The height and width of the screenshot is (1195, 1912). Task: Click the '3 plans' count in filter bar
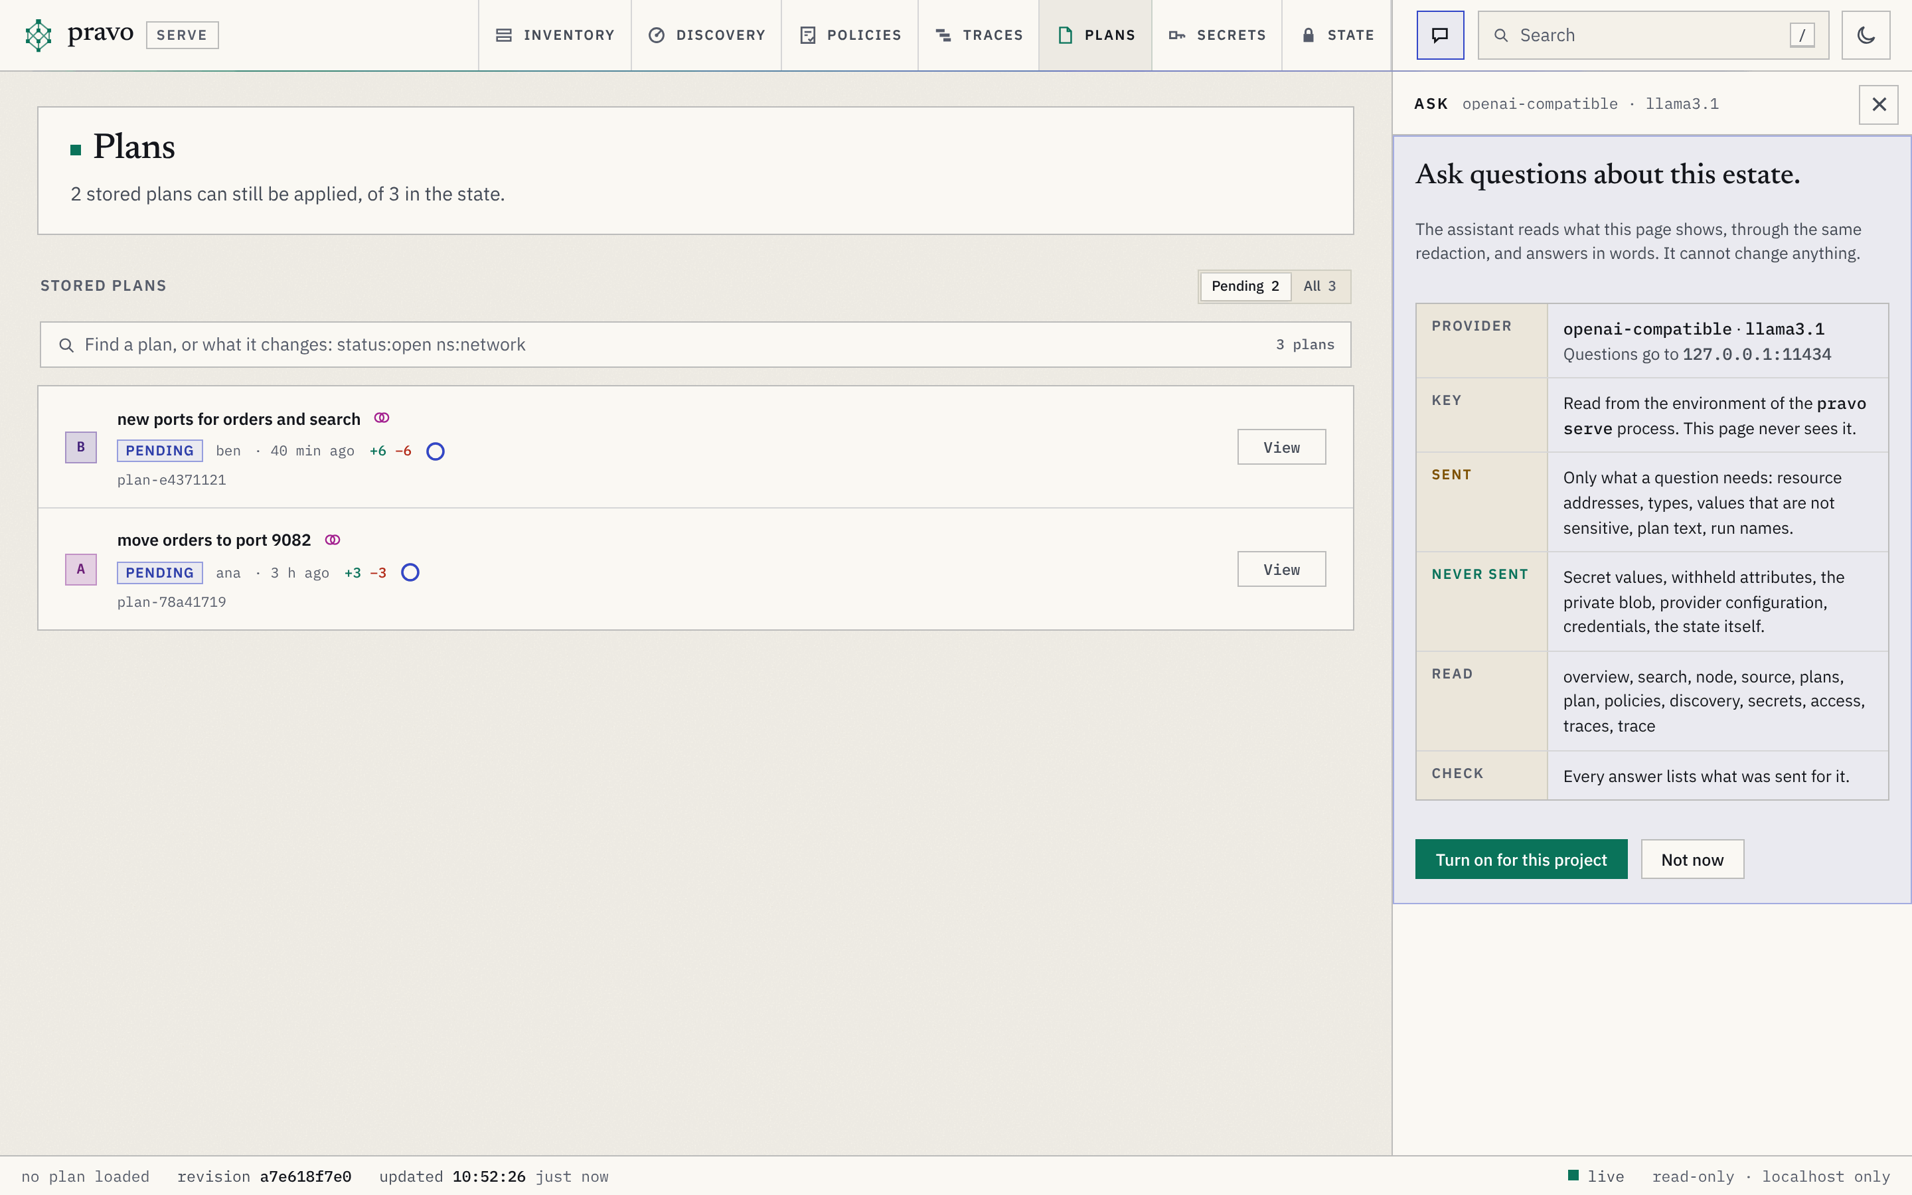pos(1305,345)
